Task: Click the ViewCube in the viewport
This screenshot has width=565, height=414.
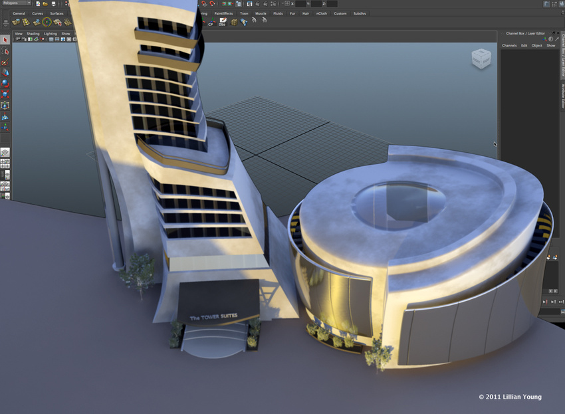Action: (481, 58)
